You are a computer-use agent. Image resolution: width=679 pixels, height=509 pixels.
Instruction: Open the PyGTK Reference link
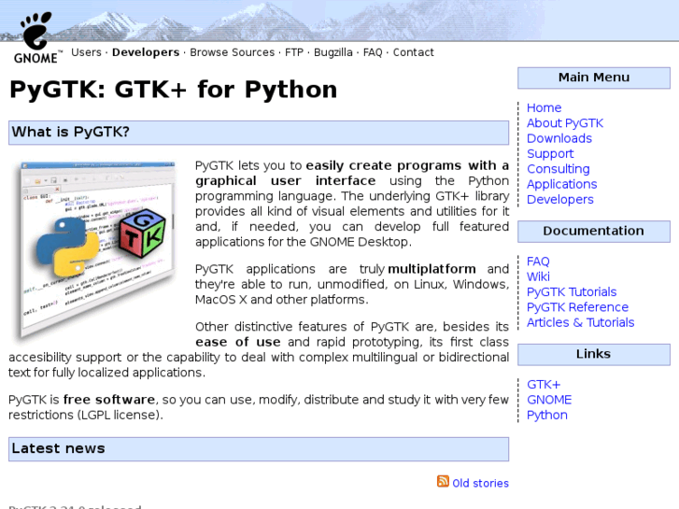(x=577, y=307)
